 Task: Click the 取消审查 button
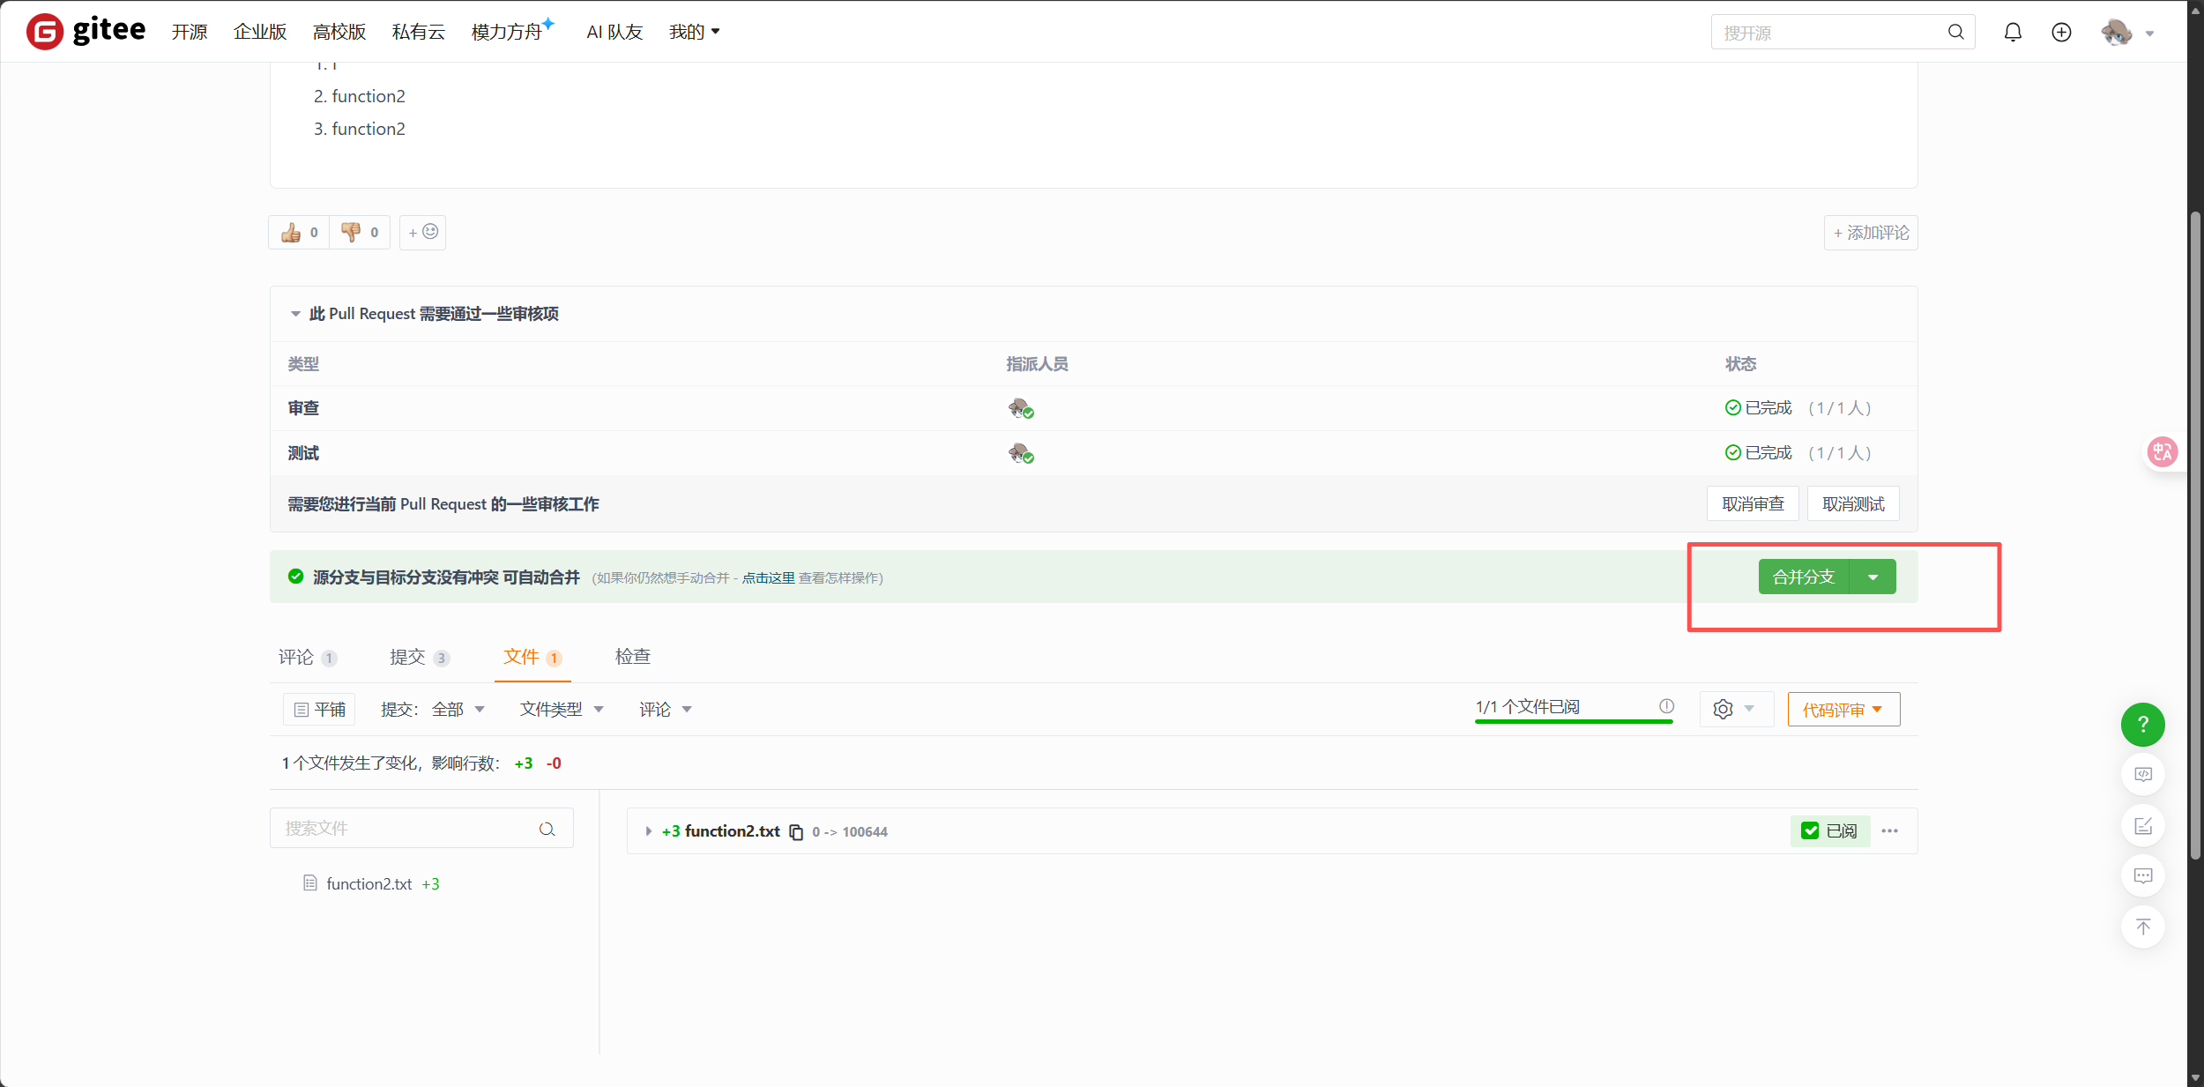pyautogui.click(x=1753, y=504)
